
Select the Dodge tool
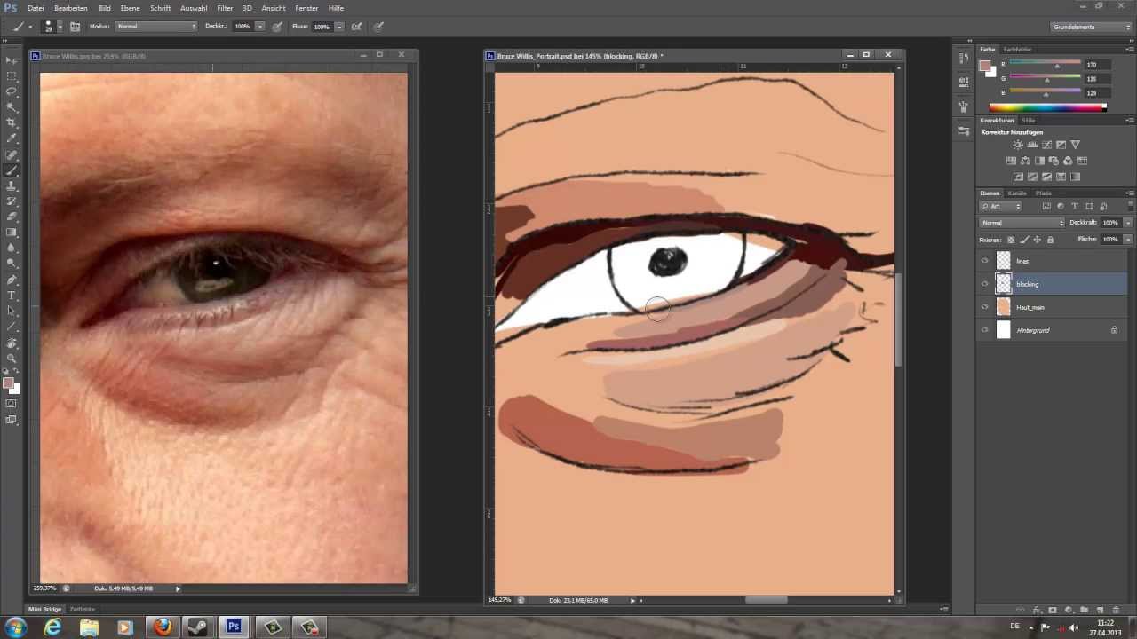point(12,263)
